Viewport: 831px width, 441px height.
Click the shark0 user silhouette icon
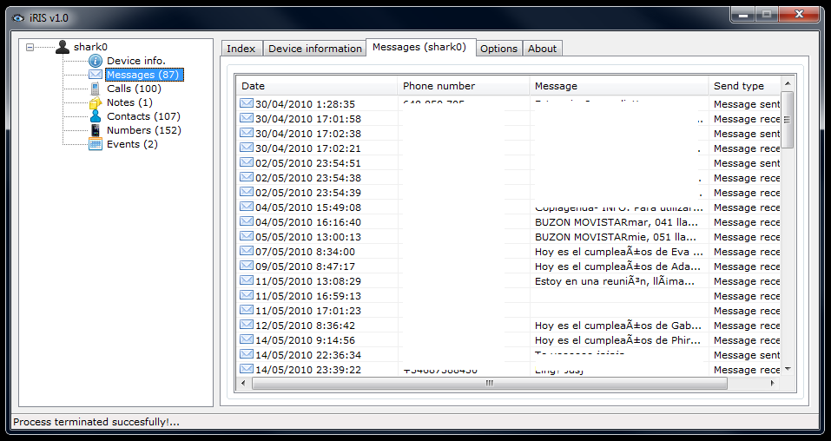tap(62, 47)
